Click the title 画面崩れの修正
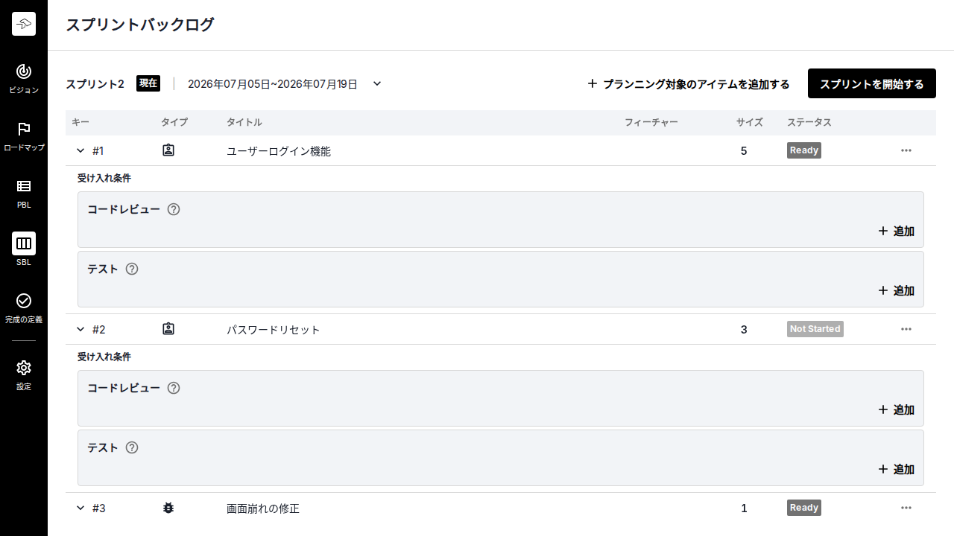This screenshot has width=954, height=536. (x=263, y=508)
